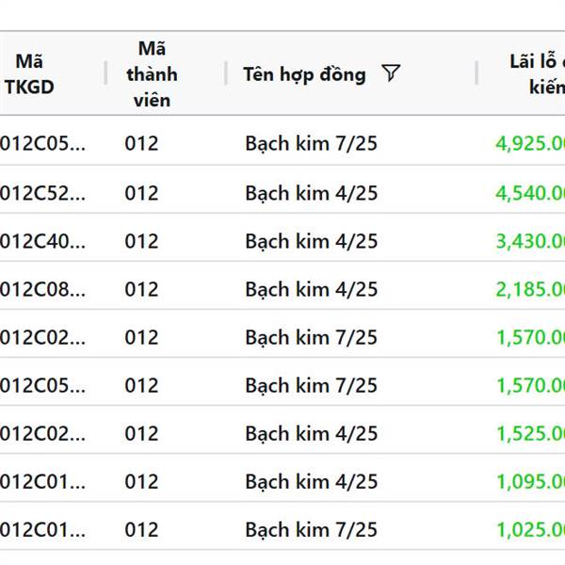Select Bạch kim 7/25 in the 4,925.00 row
Viewport: 565px width, 565px height.
tap(311, 144)
